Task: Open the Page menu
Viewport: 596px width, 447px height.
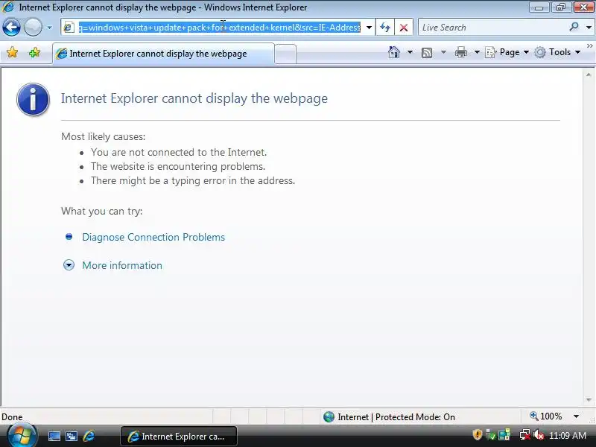Action: [x=507, y=52]
